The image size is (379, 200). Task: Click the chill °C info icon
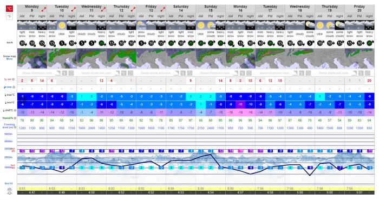(15, 110)
